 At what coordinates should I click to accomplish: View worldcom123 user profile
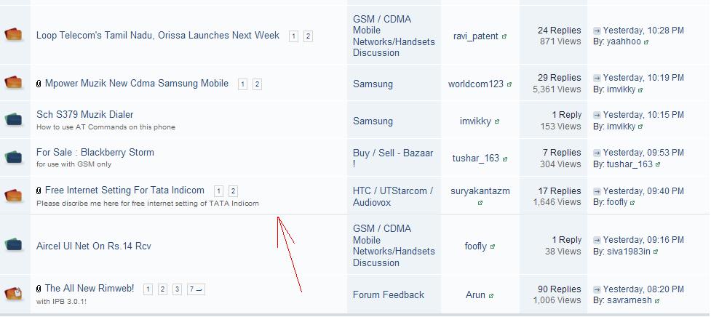tap(475, 84)
